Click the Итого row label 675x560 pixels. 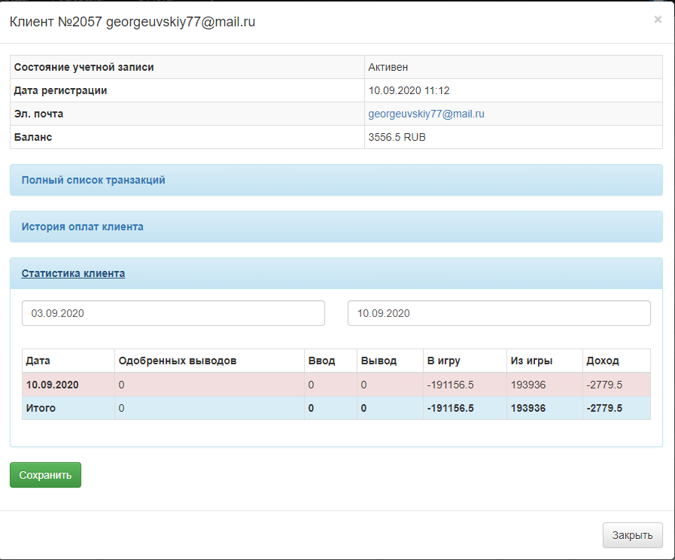pyautogui.click(x=41, y=408)
